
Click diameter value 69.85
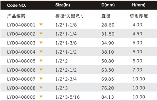pos(108,79)
